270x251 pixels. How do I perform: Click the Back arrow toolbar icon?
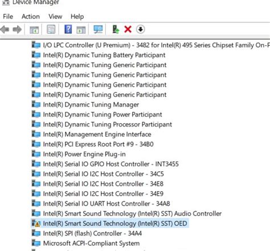pyautogui.click(x=5, y=30)
